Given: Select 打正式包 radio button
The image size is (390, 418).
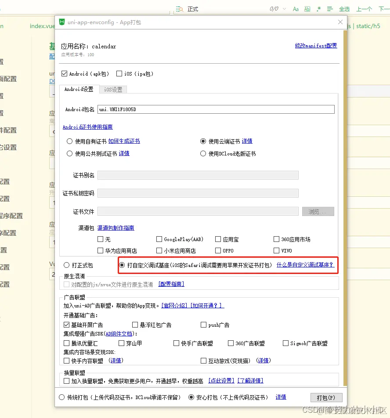Looking at the screenshot, I should coord(67,265).
